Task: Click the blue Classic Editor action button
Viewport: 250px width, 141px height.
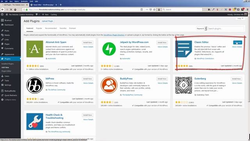Action: click(x=237, y=42)
